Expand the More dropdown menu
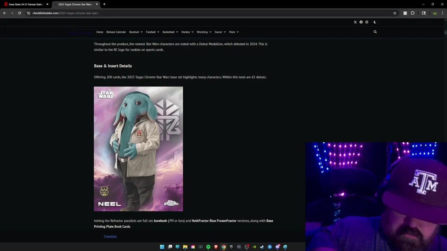The height and width of the screenshot is (251, 447). pos(234,32)
